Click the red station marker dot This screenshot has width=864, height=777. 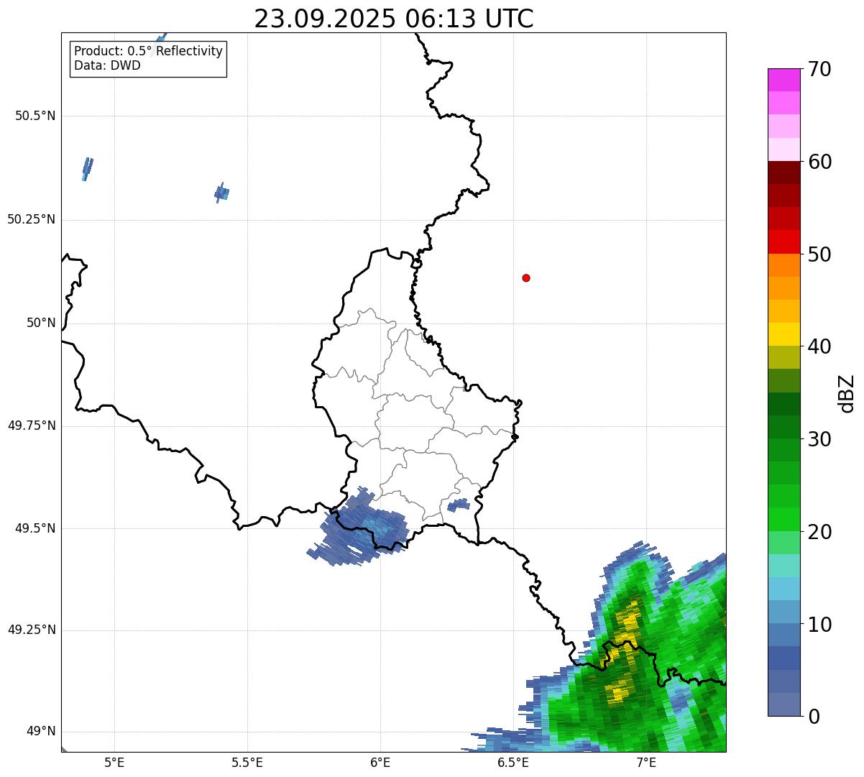pos(526,278)
